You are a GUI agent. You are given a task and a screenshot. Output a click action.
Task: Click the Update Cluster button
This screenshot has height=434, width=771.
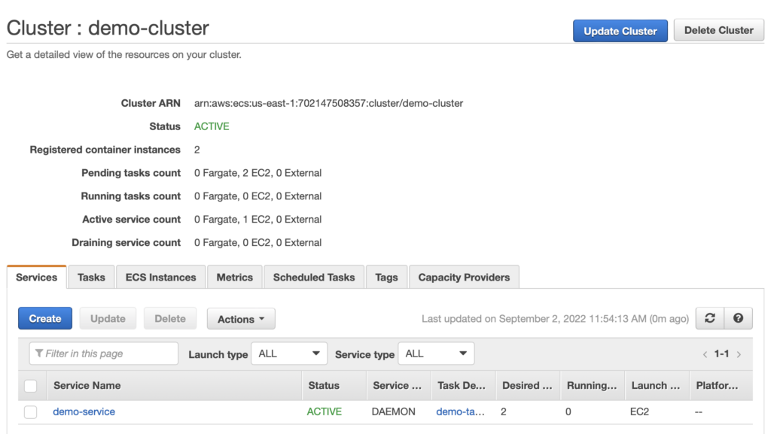tap(620, 31)
